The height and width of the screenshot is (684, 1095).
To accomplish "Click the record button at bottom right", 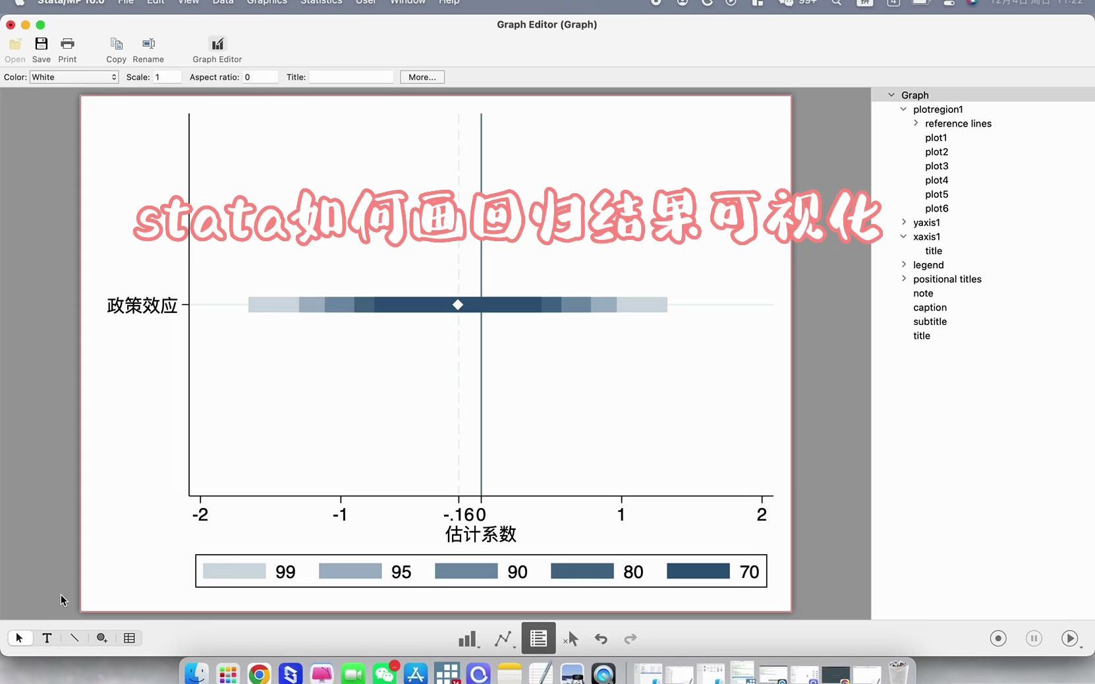I will (x=998, y=639).
